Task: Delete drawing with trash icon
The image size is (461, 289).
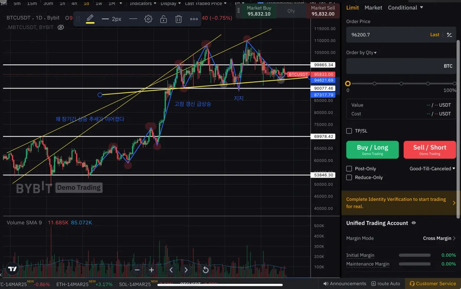Action: click(179, 19)
